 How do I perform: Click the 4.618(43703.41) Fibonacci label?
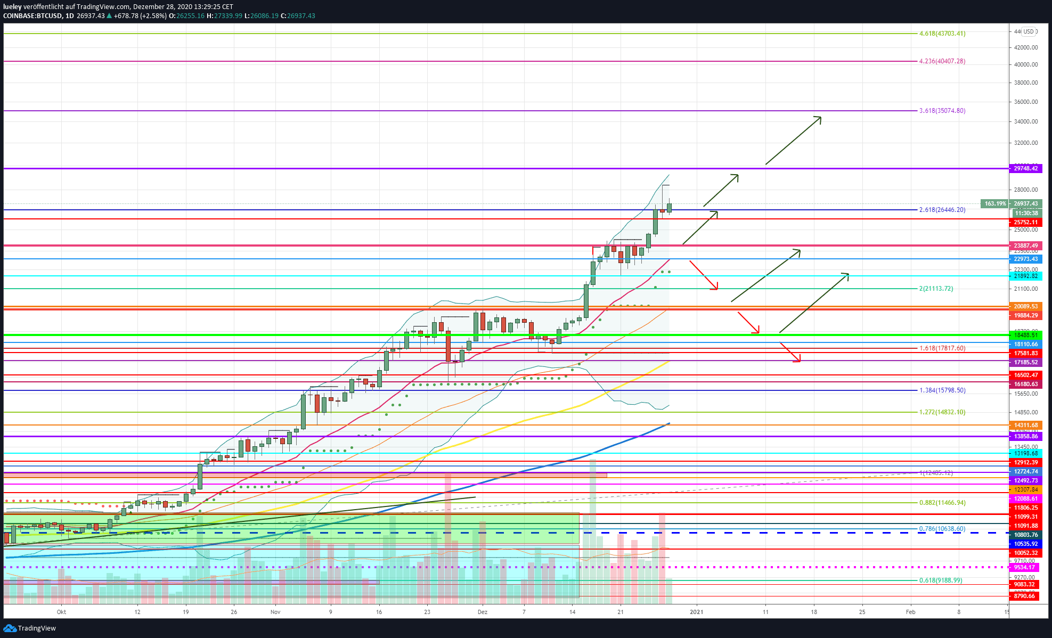click(x=942, y=34)
